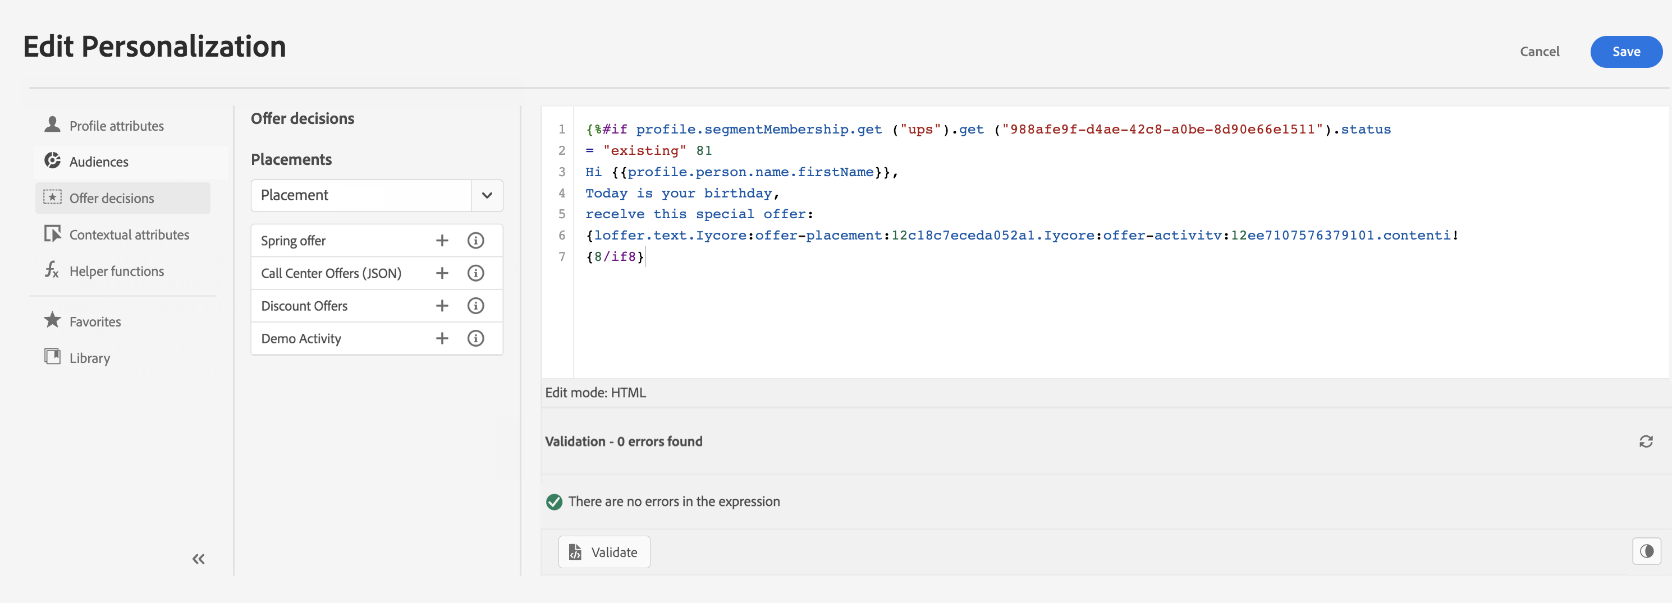Screen dimensions: 1672x603
Task: Collapse the left navigation panel
Action: coord(198,559)
